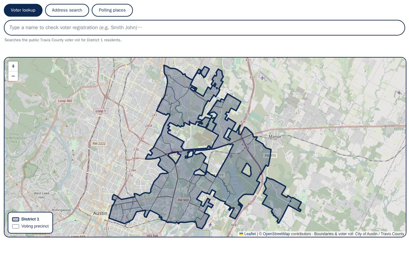409x256 pixels.
Task: Click the Loop 360 road shield
Action: [65, 101]
